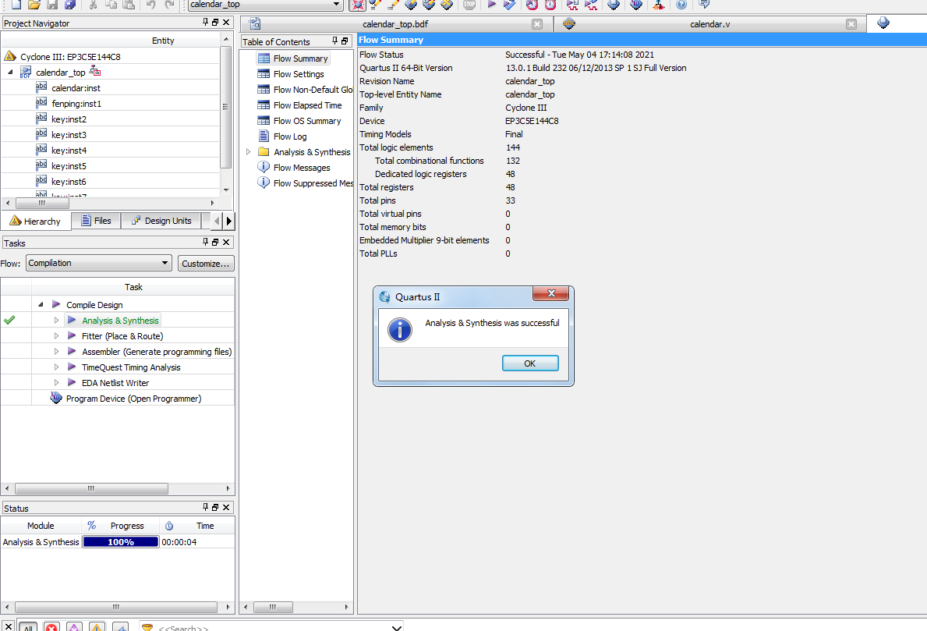927x631 pixels.
Task: Click the Help question mark icon
Action: click(681, 5)
